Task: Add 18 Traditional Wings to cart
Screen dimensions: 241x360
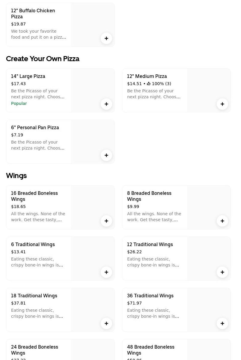Action: 106,323
